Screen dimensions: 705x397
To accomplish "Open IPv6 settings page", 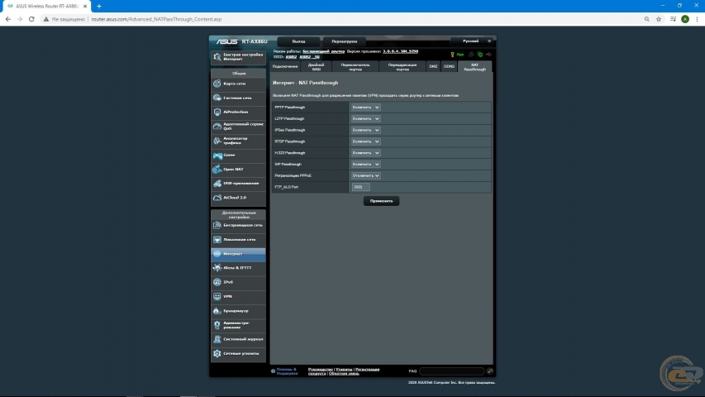I will pos(238,282).
